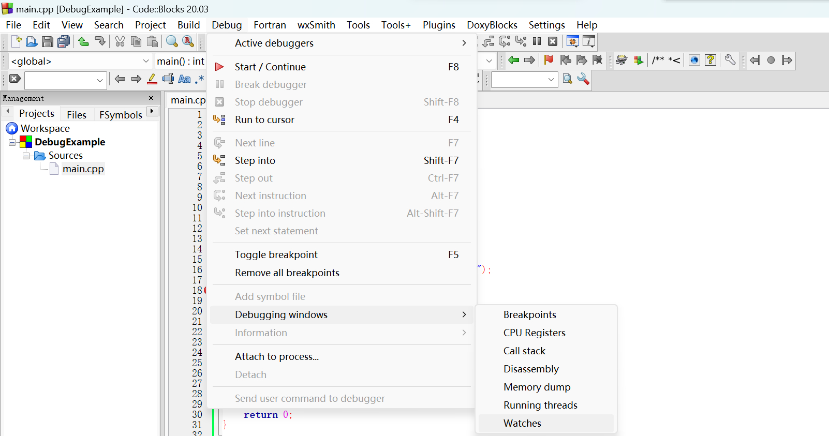829x436 pixels.
Task: Switch to the Files tab
Action: (77, 115)
